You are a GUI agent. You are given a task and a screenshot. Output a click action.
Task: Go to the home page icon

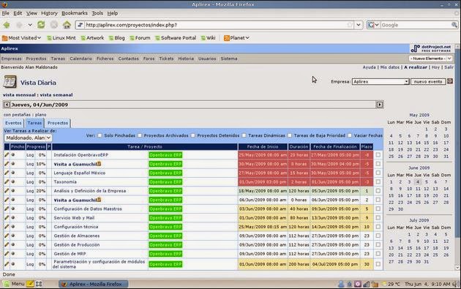pyautogui.click(x=67, y=25)
